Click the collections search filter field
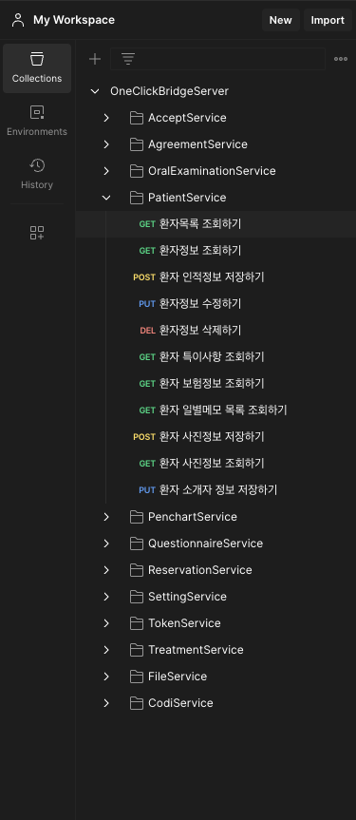Viewport: 356px width, 820px height. pos(217,59)
